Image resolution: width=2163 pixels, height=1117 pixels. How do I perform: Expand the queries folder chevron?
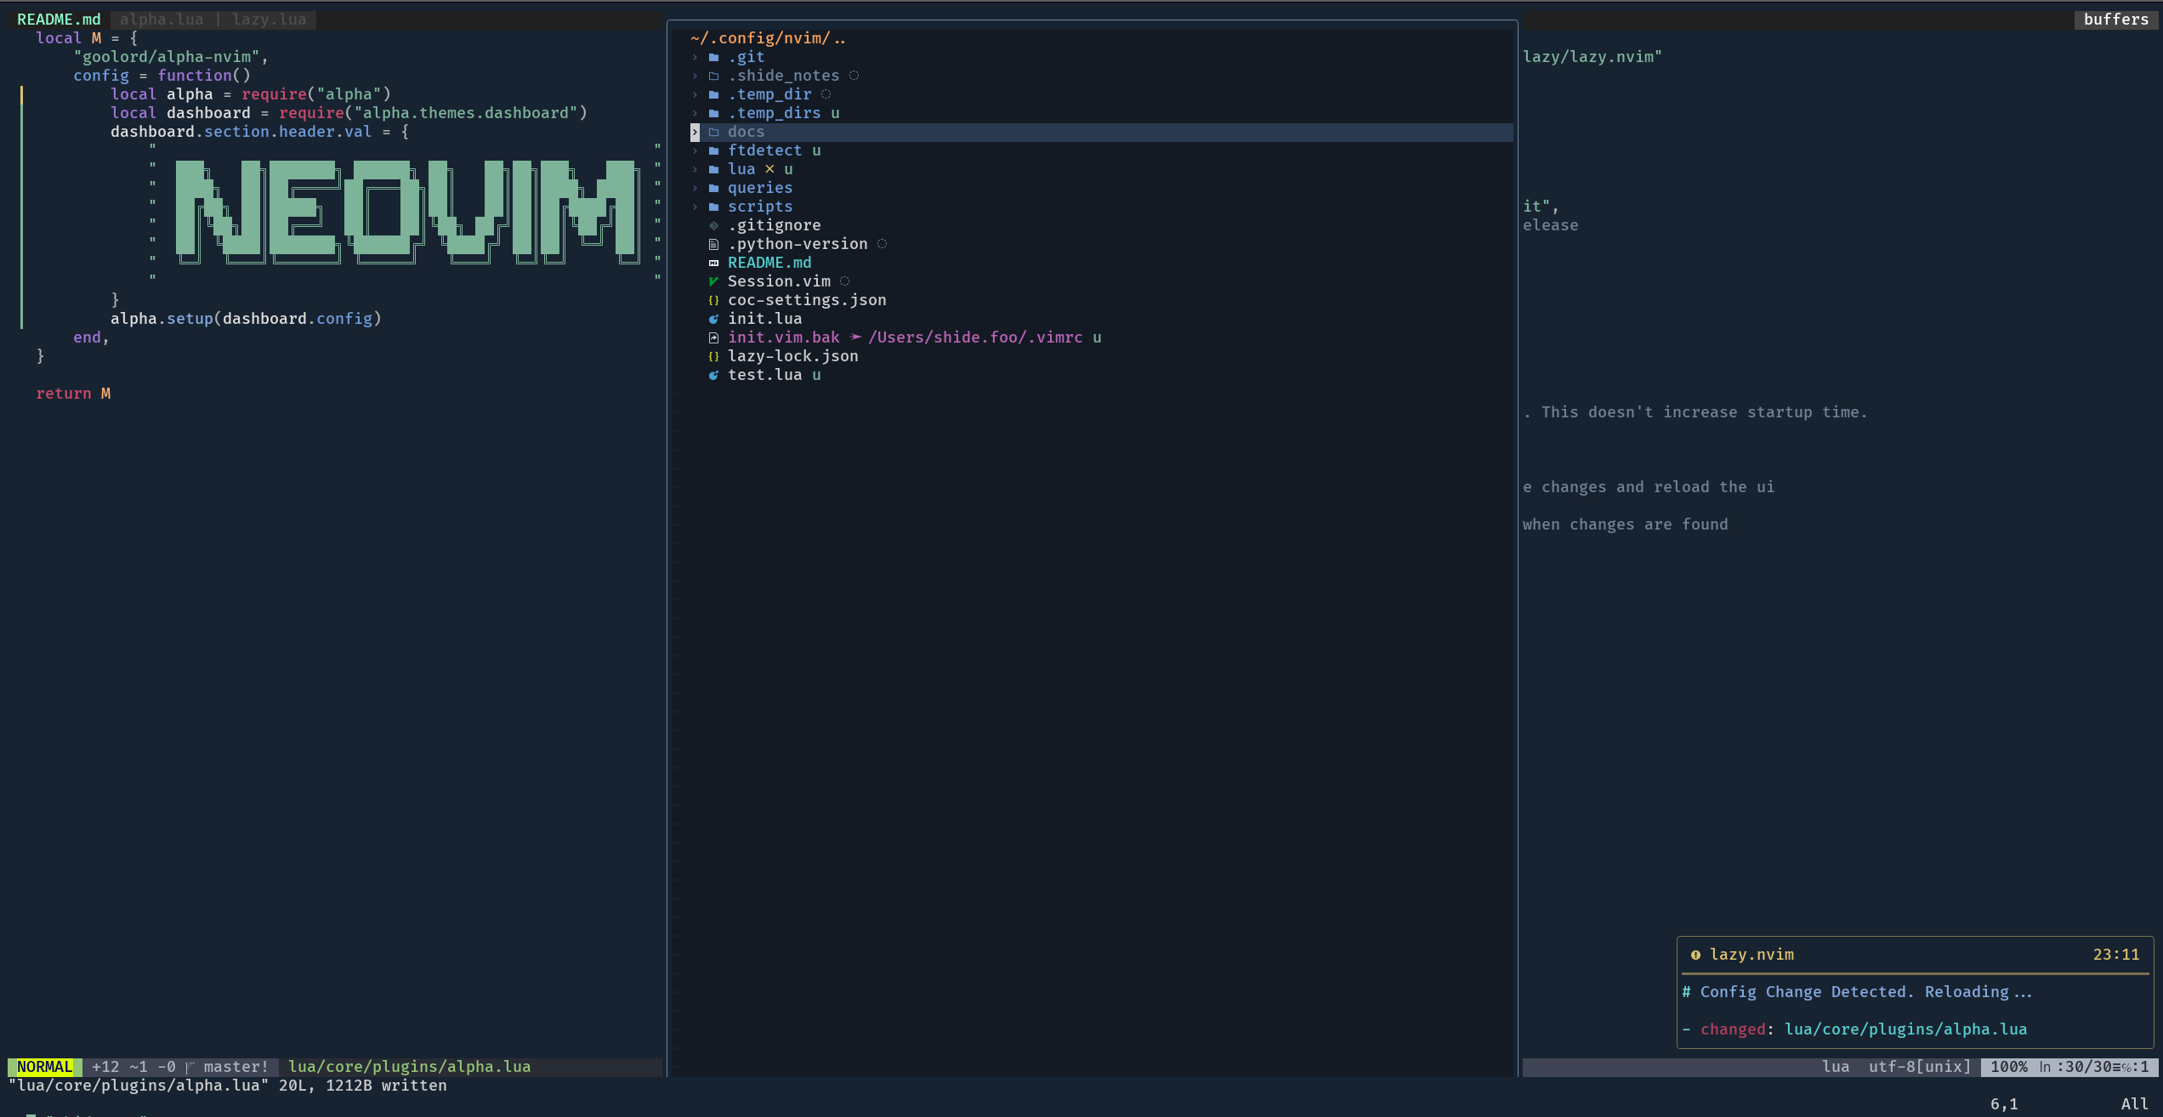[x=695, y=188]
